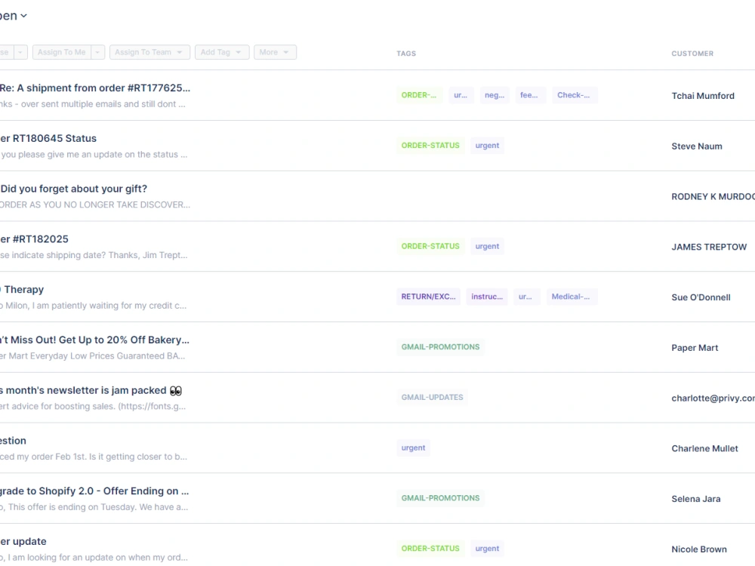
Task: Click preview 'my order Feb 1st. Is it getting closer'
Action: click(x=94, y=457)
